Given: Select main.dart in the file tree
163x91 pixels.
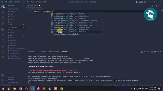Looking at the screenshot, I should coord(14,27).
